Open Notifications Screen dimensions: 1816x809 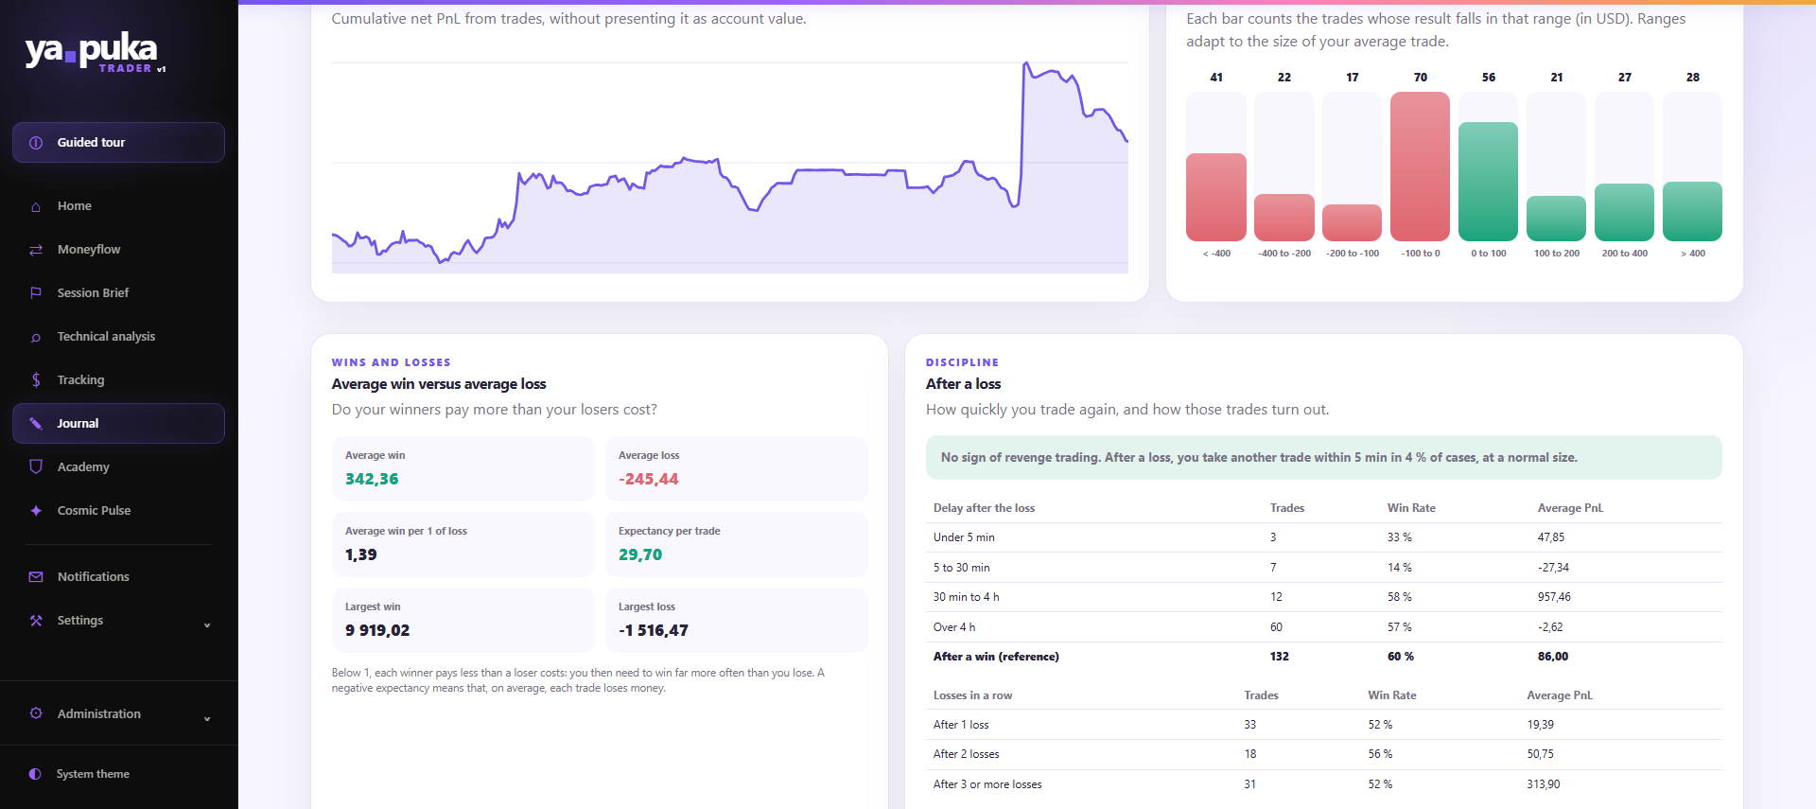point(118,577)
